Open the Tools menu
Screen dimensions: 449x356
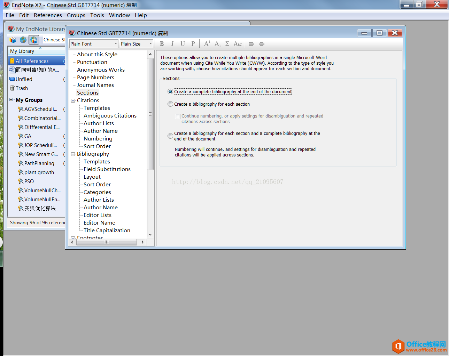(x=97, y=15)
